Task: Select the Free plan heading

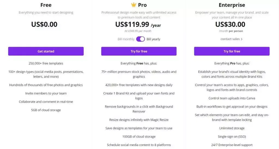Action: pyautogui.click(x=46, y=5)
